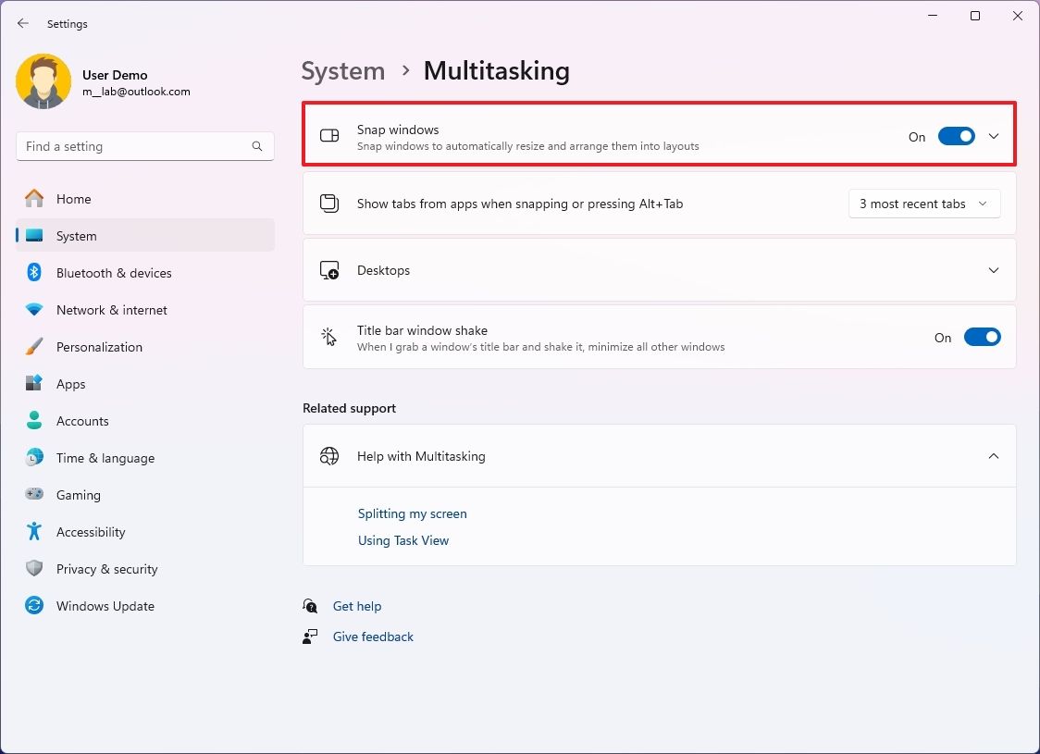
Task: Turn off the Snap windows toggle
Action: [957, 135]
